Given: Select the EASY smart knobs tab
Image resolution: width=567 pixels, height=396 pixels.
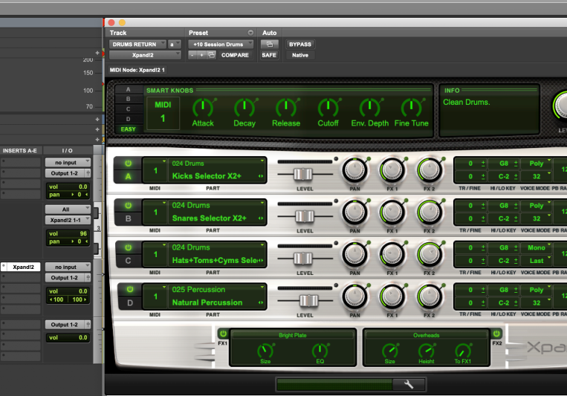Looking at the screenshot, I should (x=128, y=129).
